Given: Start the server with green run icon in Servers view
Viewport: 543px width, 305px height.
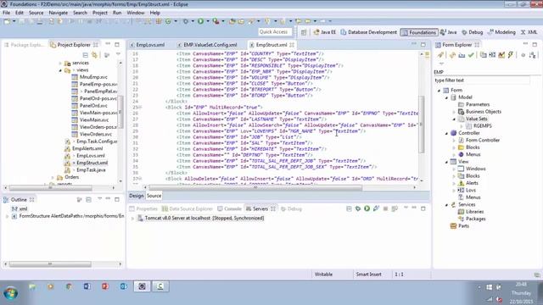Looking at the screenshot, I should pyautogui.click(x=367, y=208).
